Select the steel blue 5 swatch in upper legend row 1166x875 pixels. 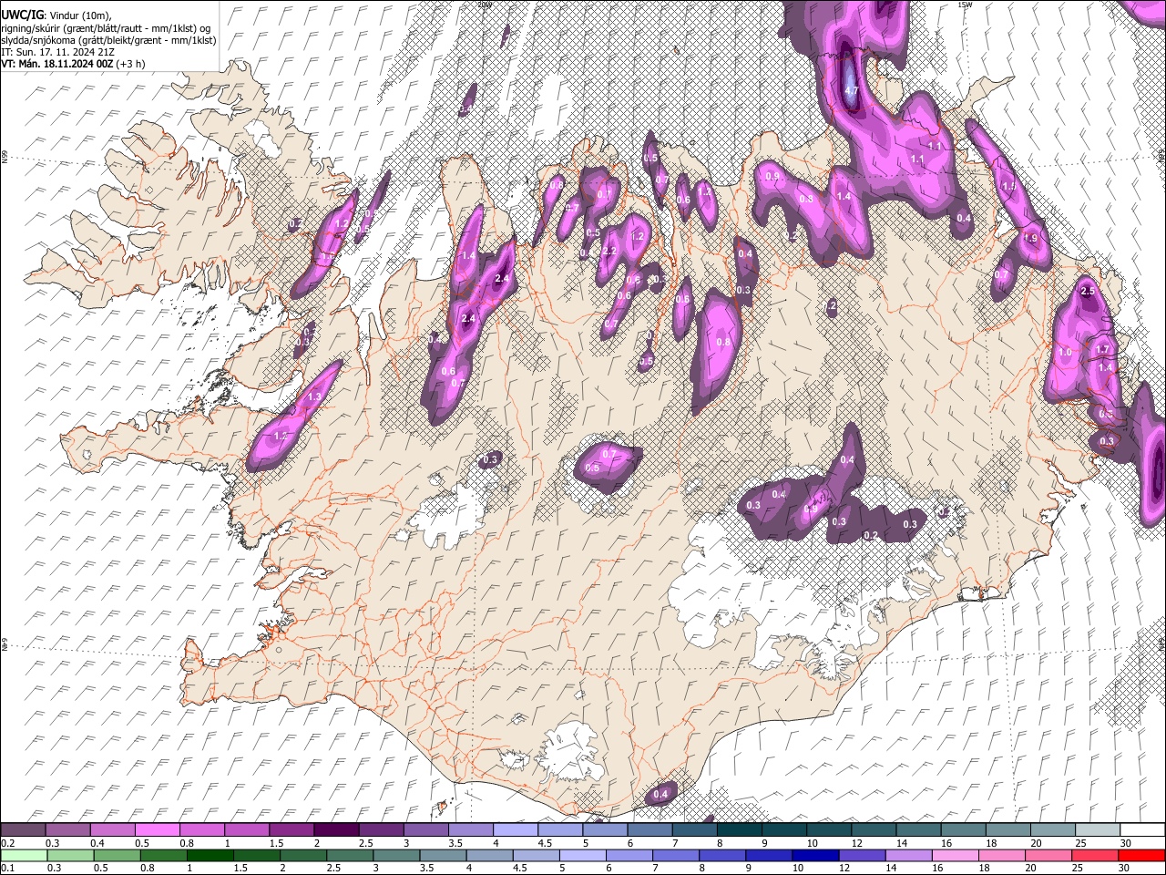tap(606, 830)
